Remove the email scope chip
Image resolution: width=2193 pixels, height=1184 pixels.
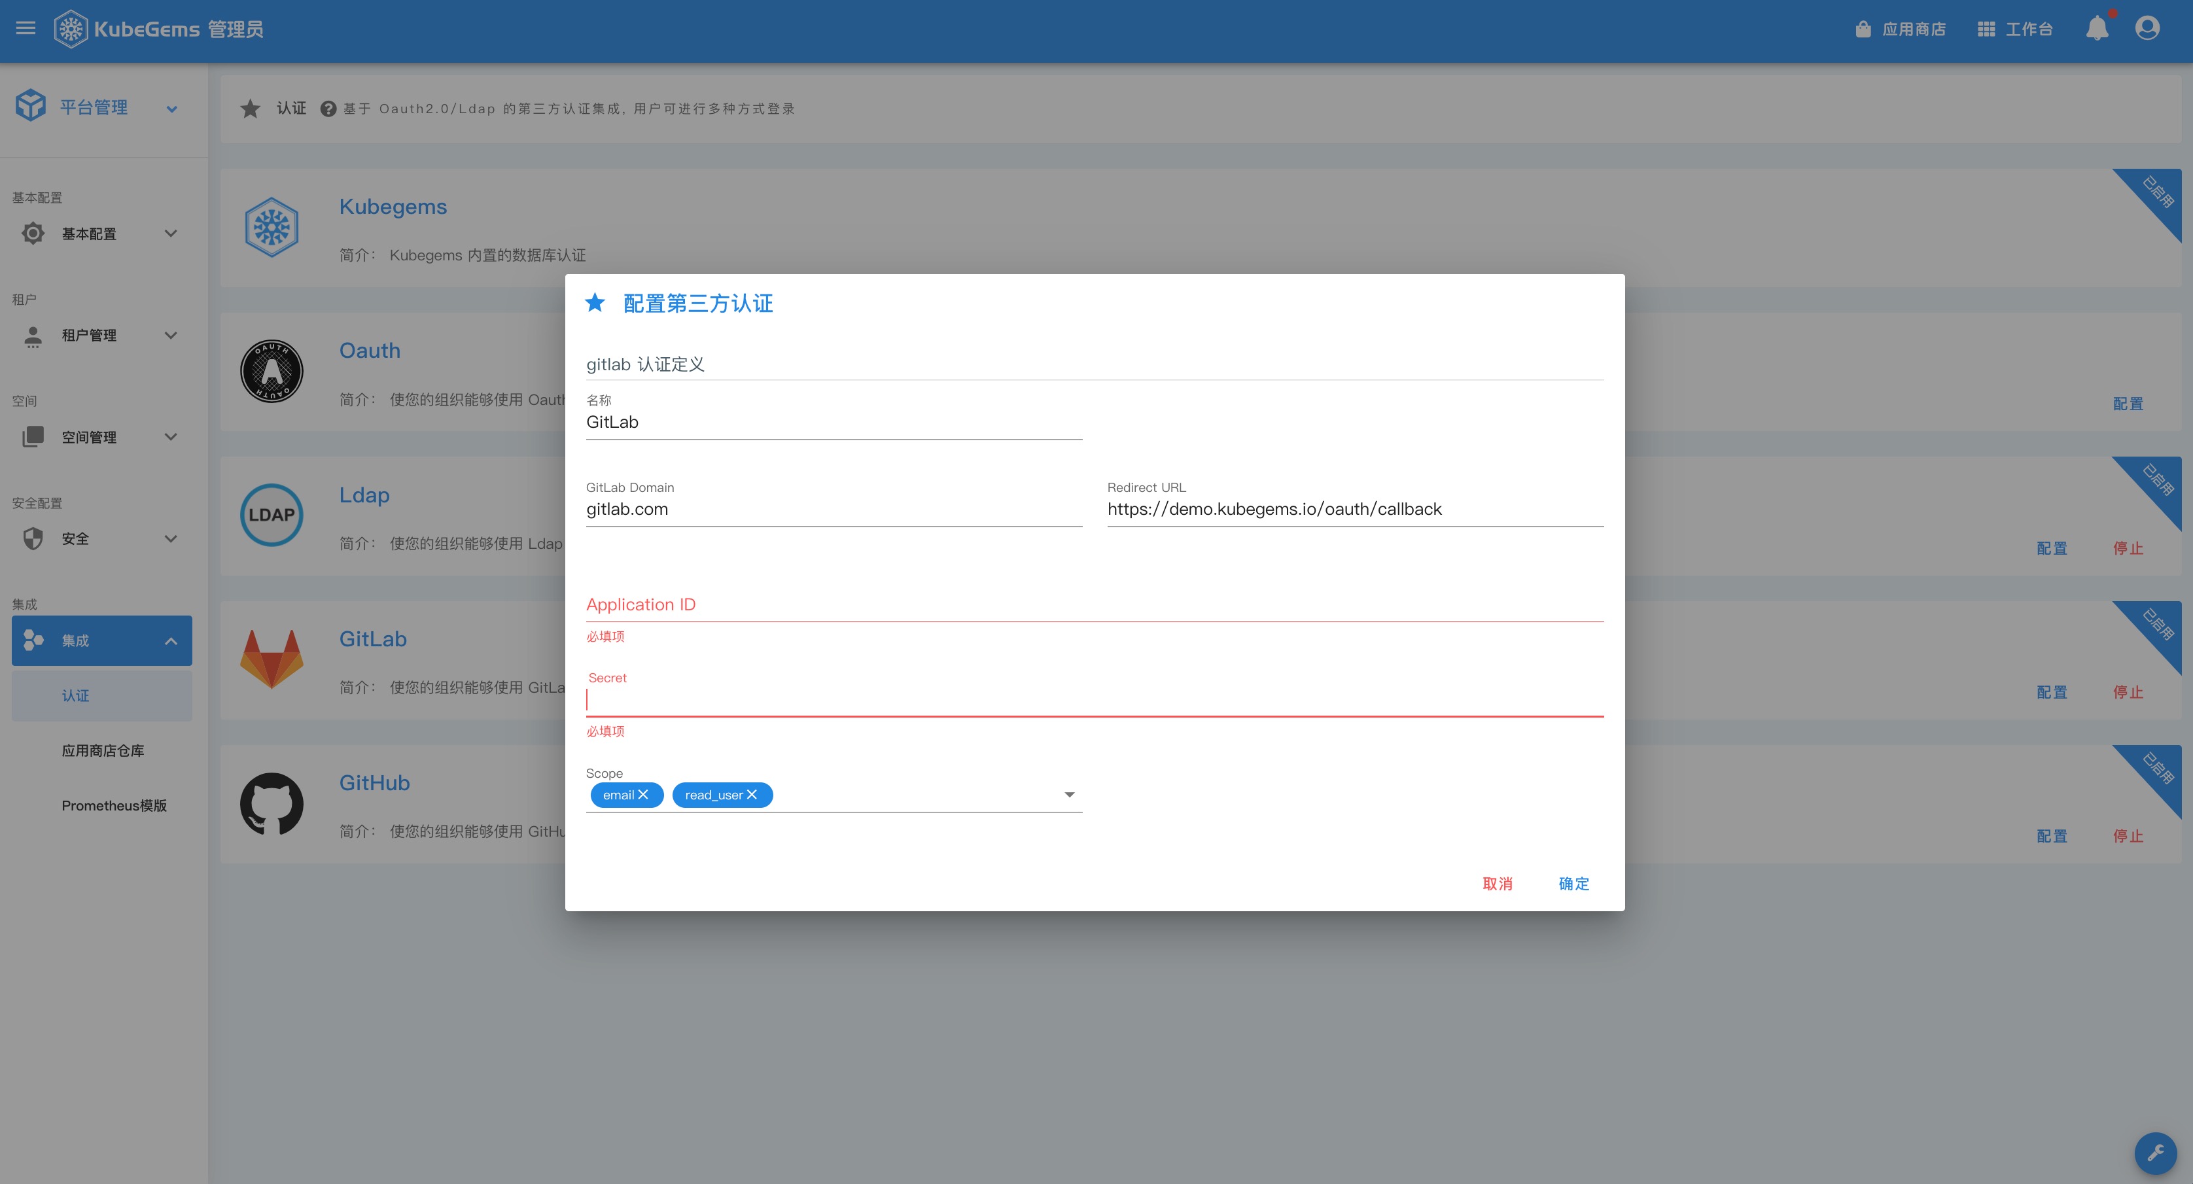644,795
